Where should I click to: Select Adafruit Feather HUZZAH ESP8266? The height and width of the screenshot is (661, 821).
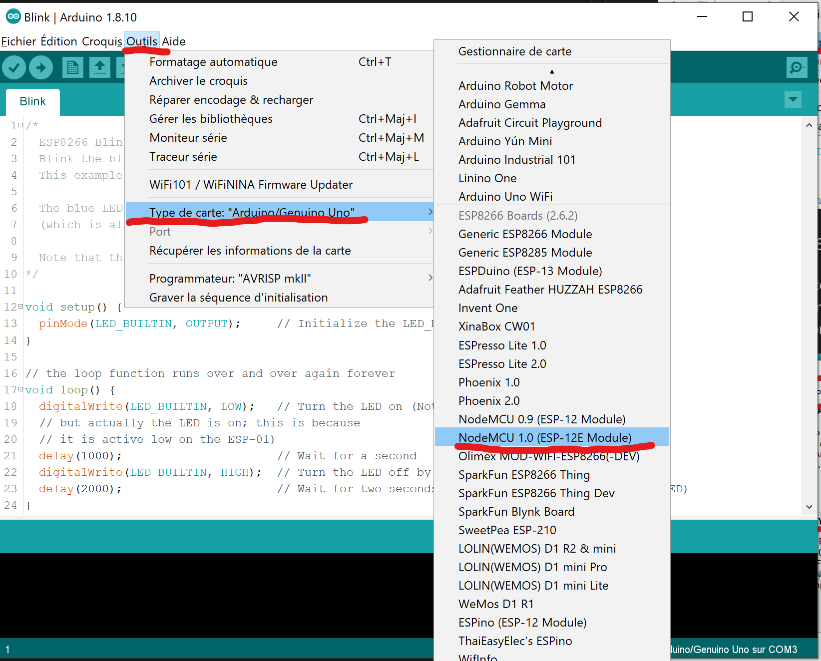click(552, 290)
